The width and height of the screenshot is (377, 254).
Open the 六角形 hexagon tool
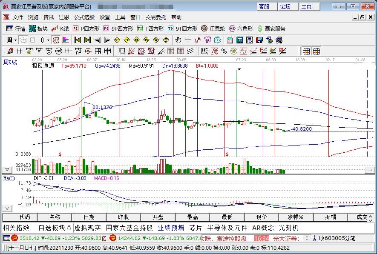tap(241, 29)
